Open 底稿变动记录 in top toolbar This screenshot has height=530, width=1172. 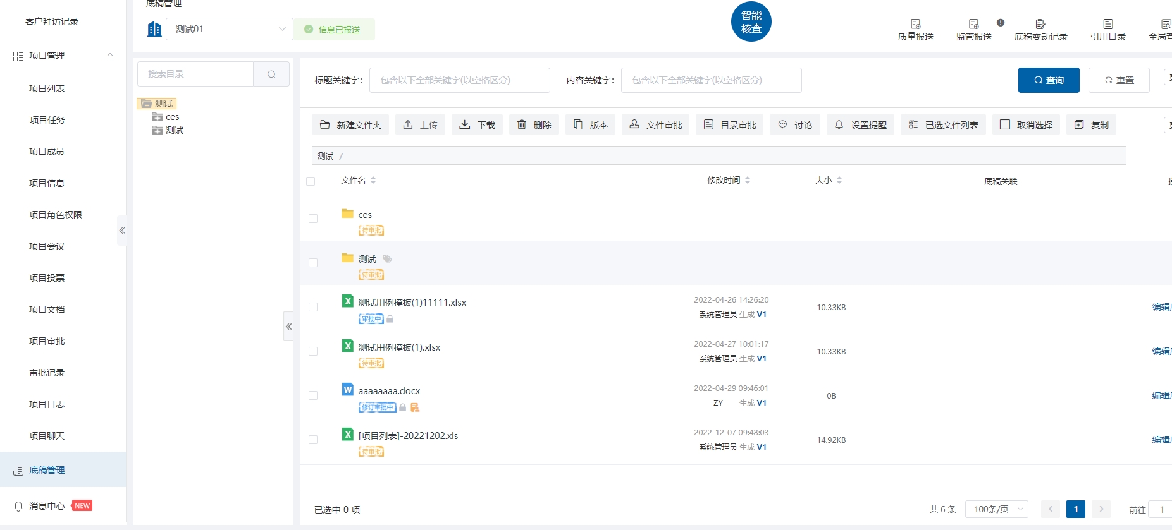[x=1040, y=30]
